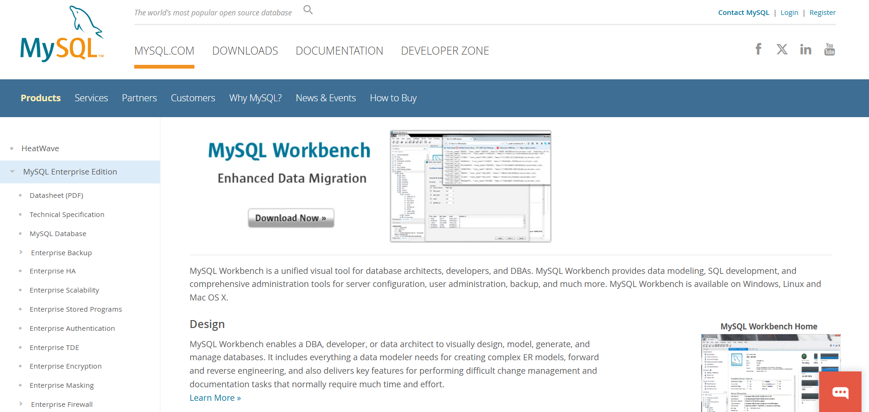Expand Enterprise Firewall submenu arrow
The height and width of the screenshot is (412, 869).
pyautogui.click(x=21, y=404)
